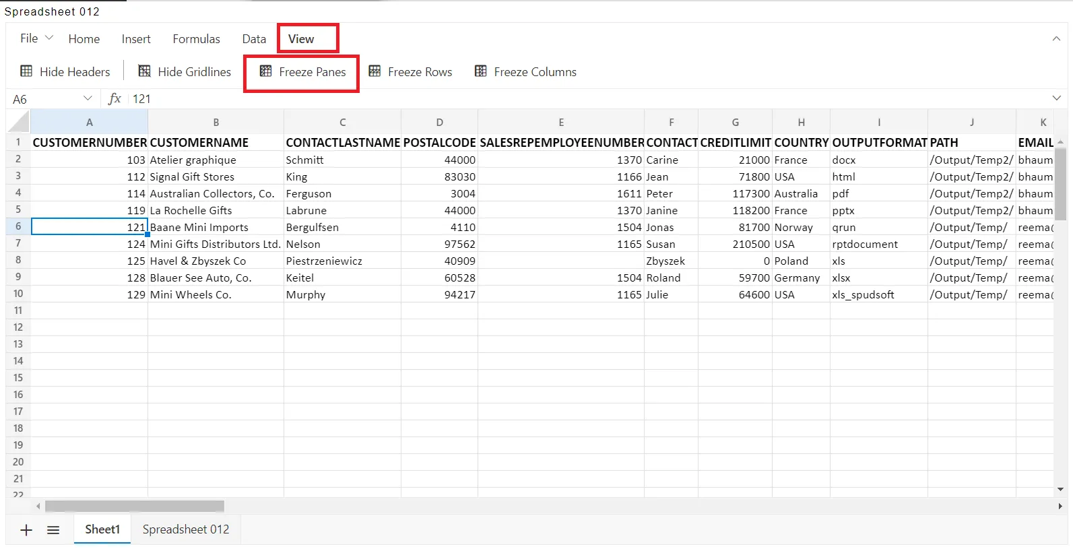1073x553 pixels.
Task: Select all cells via corner triangle
Action: tap(18, 122)
